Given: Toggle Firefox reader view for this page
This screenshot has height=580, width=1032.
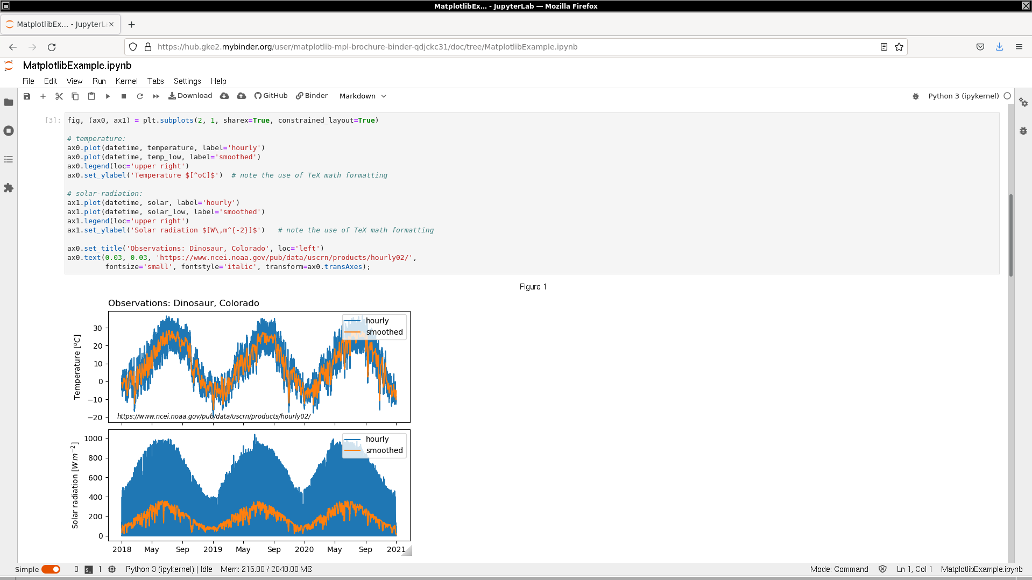Looking at the screenshot, I should click(x=883, y=47).
